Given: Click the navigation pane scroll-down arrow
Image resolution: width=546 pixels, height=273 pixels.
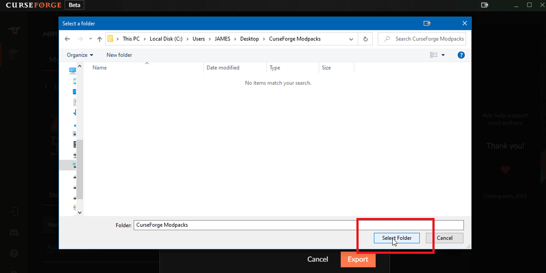Looking at the screenshot, I should [x=80, y=212].
